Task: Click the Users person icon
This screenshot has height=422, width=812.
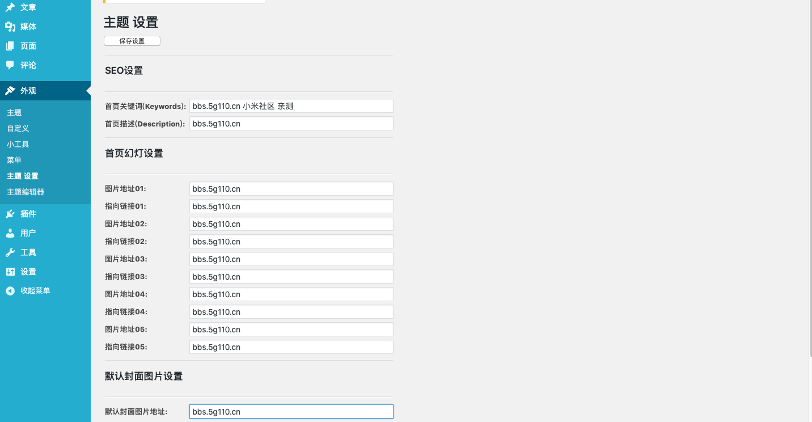Action: [10, 233]
